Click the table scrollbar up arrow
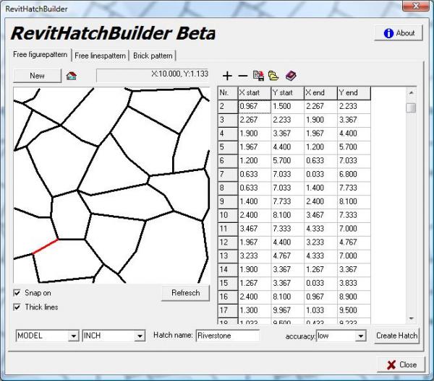Image resolution: width=434 pixels, height=381 pixels. (411, 93)
